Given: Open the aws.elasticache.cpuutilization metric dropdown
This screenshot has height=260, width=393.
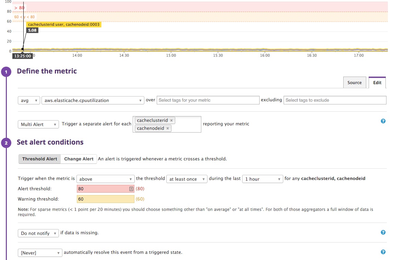Looking at the screenshot, I should click(x=93, y=100).
